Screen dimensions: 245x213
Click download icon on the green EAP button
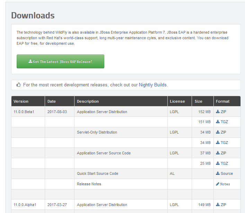click(30, 61)
